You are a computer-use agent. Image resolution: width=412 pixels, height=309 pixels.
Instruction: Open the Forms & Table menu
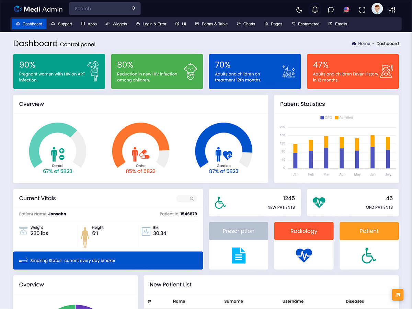point(211,24)
